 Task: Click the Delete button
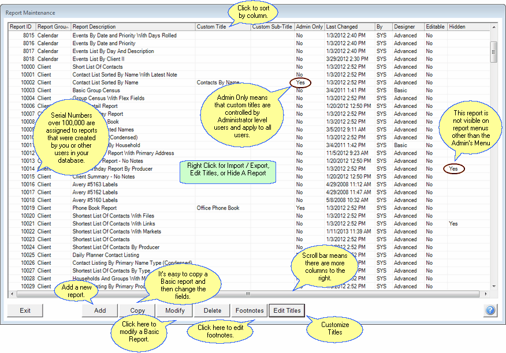pyautogui.click(x=212, y=310)
